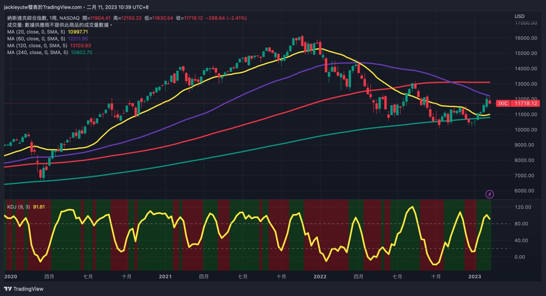The width and height of the screenshot is (546, 296).
Task: Click the 2022 label on the time axis
Action: pos(320,277)
